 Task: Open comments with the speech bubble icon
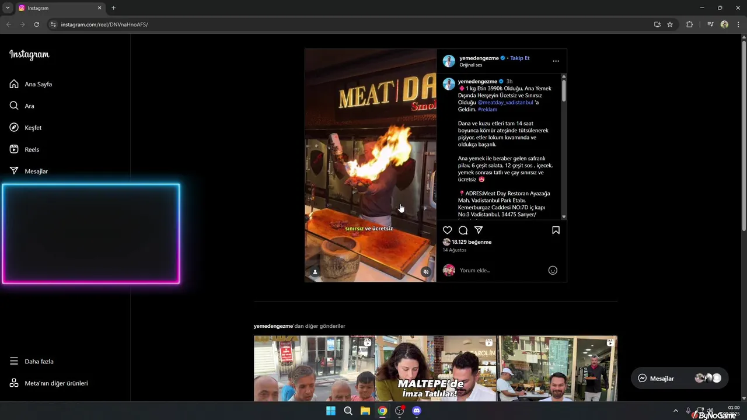coord(463,230)
